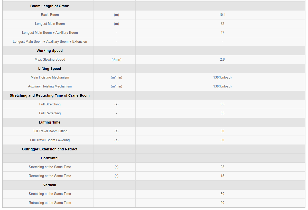
Task: Click the Lifting Speed section header
Action: click(x=50, y=69)
